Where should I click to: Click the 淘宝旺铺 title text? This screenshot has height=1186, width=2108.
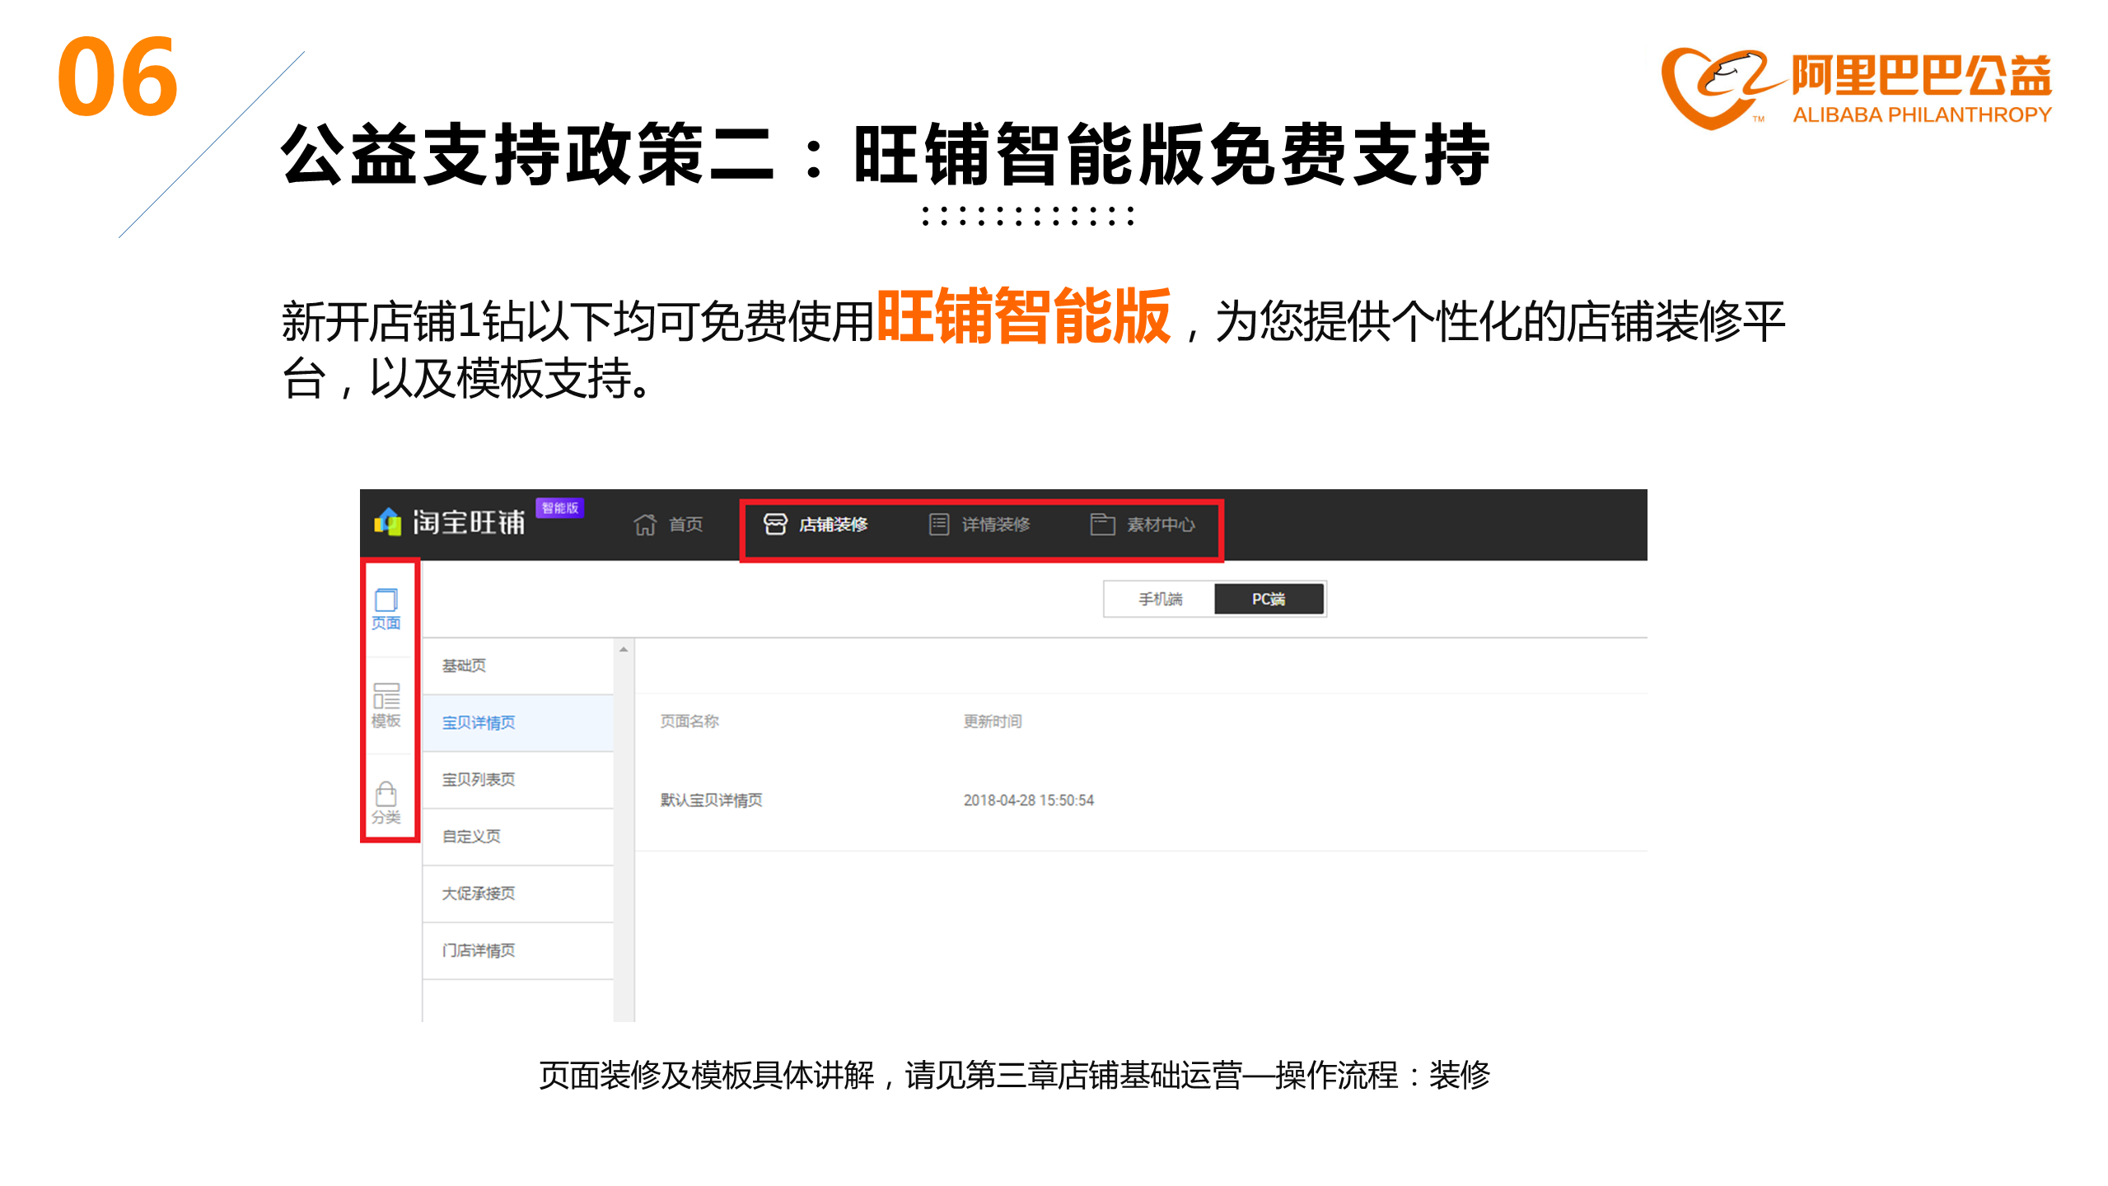pos(469,522)
